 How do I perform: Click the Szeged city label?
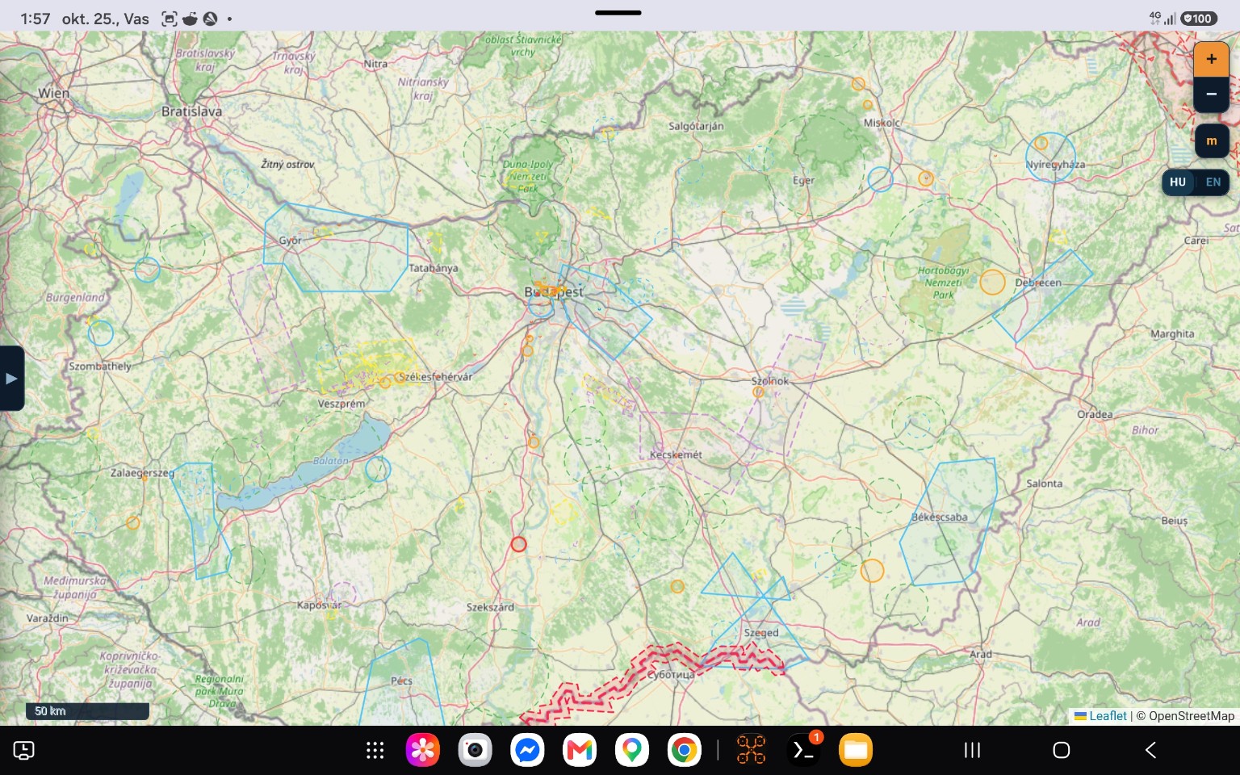coord(761,633)
